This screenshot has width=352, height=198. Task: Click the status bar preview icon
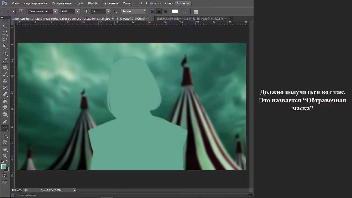point(26,190)
